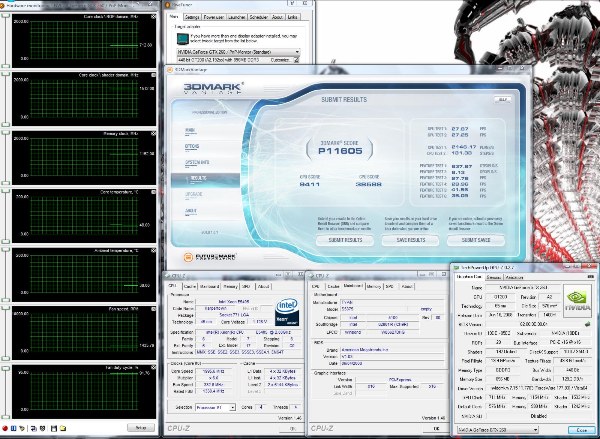Click the monitor icon under Target adapter

(x=183, y=39)
